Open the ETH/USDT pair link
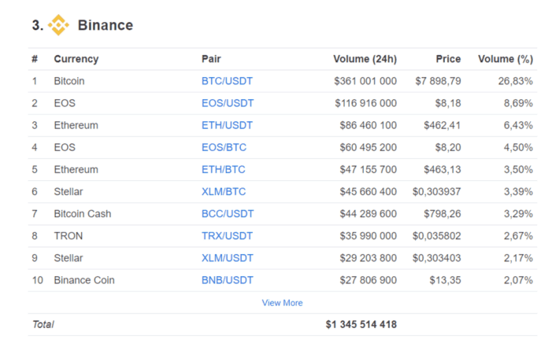The width and height of the screenshot is (552, 354). [227, 126]
